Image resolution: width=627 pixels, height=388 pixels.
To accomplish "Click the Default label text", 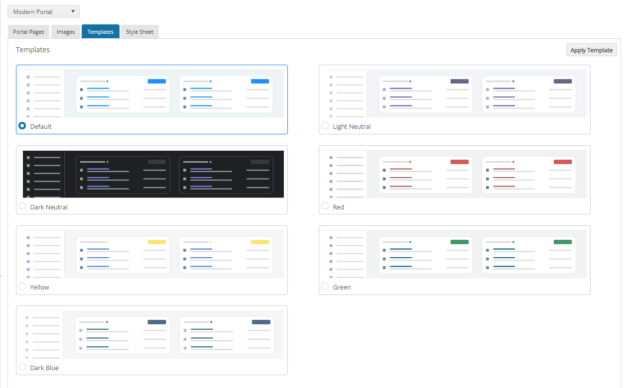I will (41, 126).
